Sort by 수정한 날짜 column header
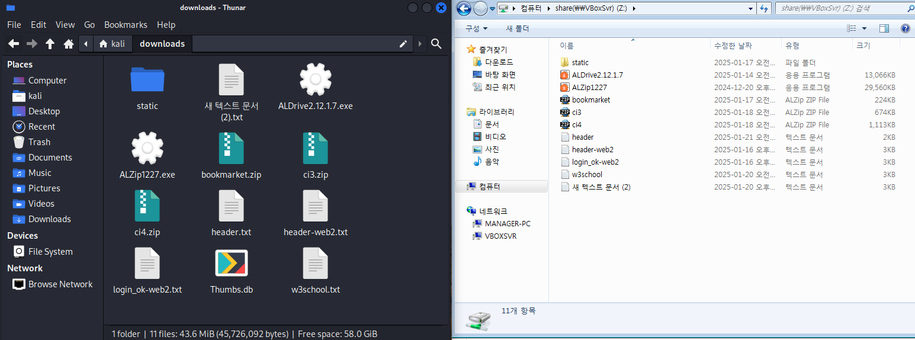The width and height of the screenshot is (915, 340). [x=746, y=46]
